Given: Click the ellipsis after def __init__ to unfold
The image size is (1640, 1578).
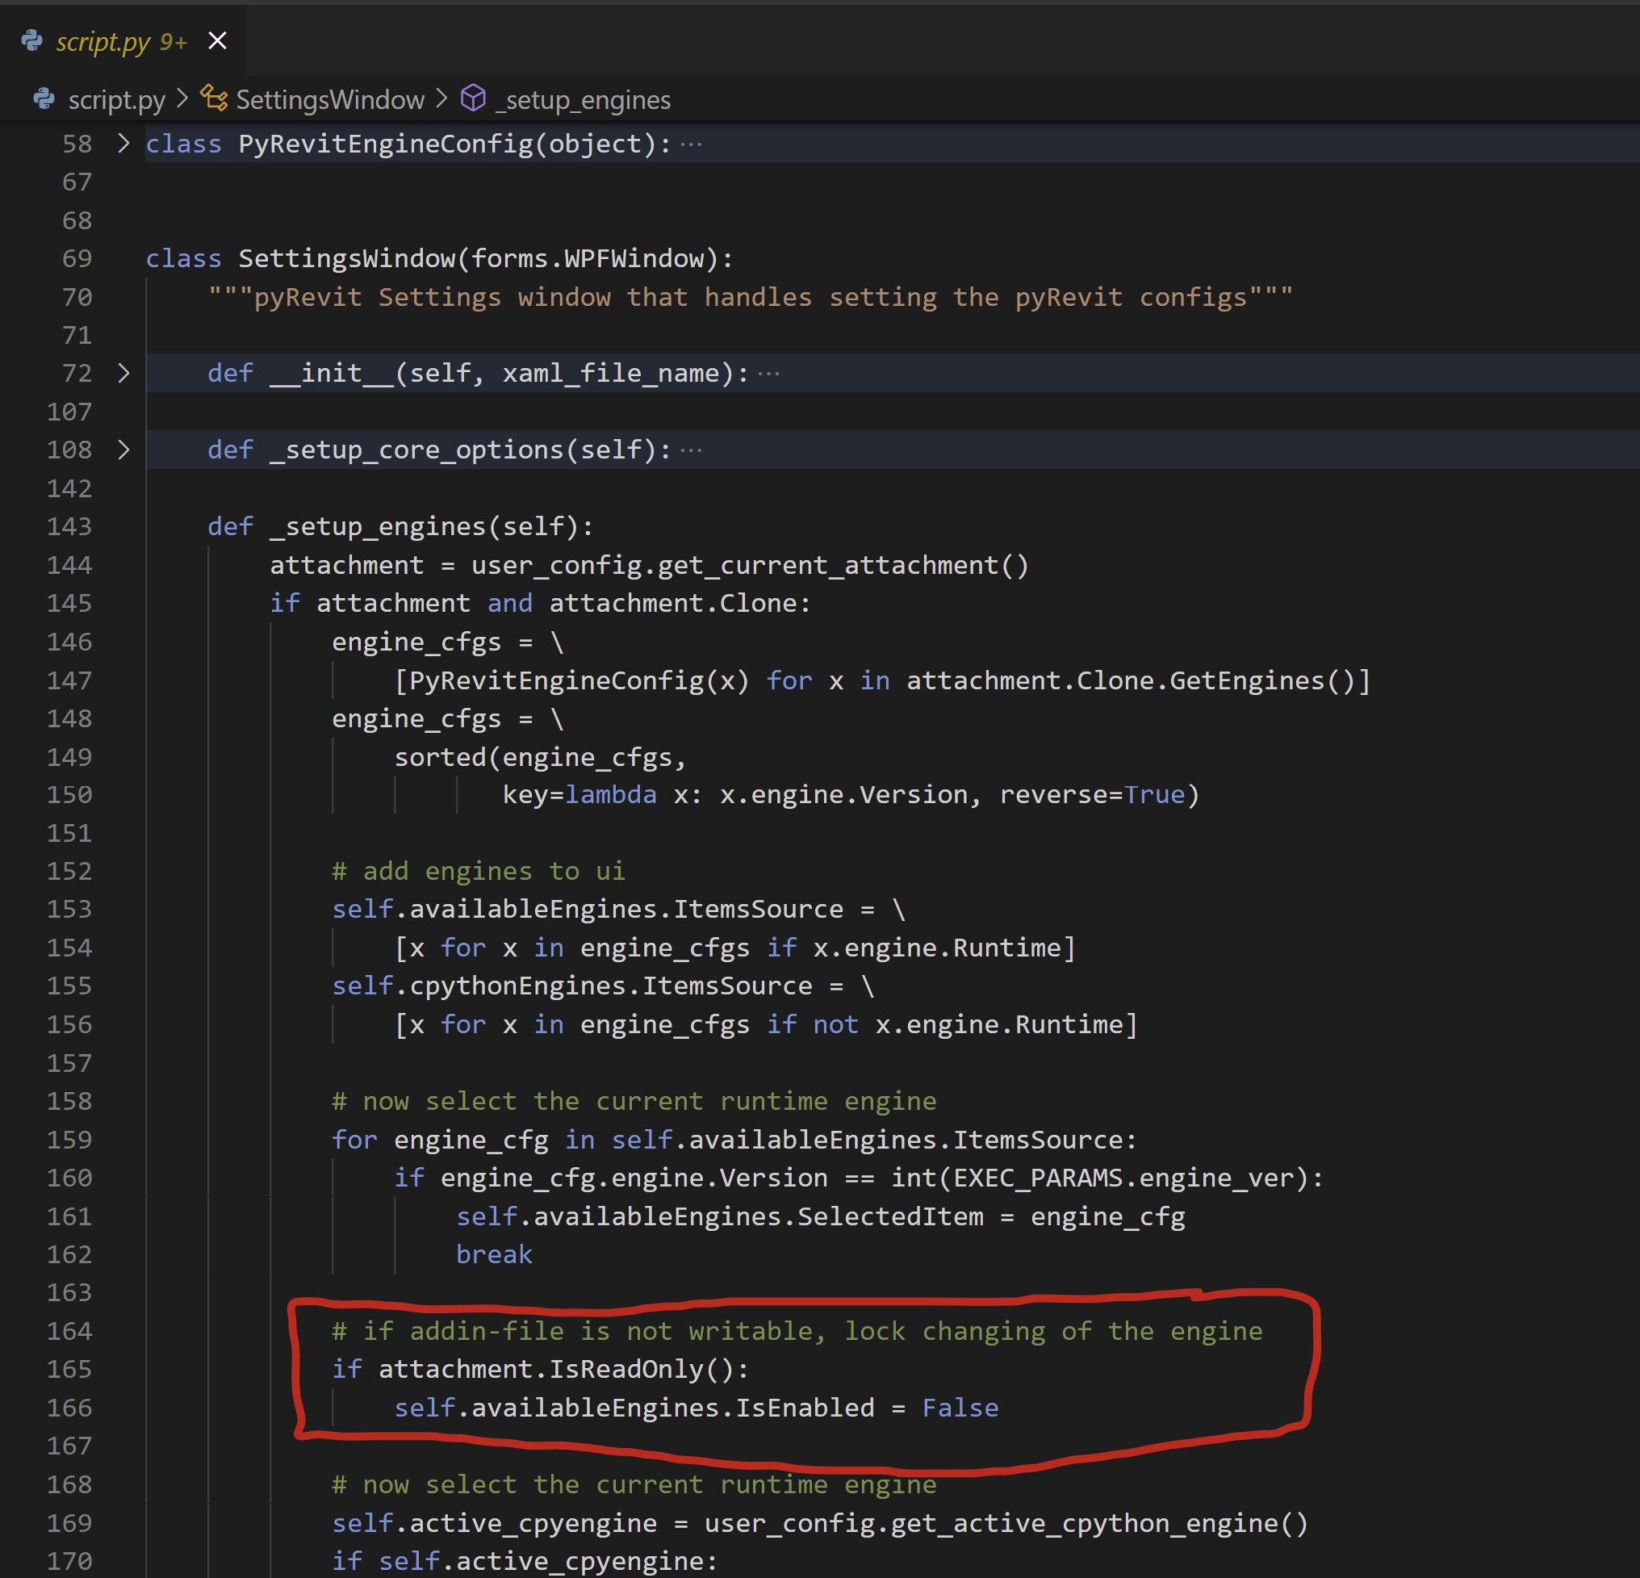Looking at the screenshot, I should click(770, 373).
